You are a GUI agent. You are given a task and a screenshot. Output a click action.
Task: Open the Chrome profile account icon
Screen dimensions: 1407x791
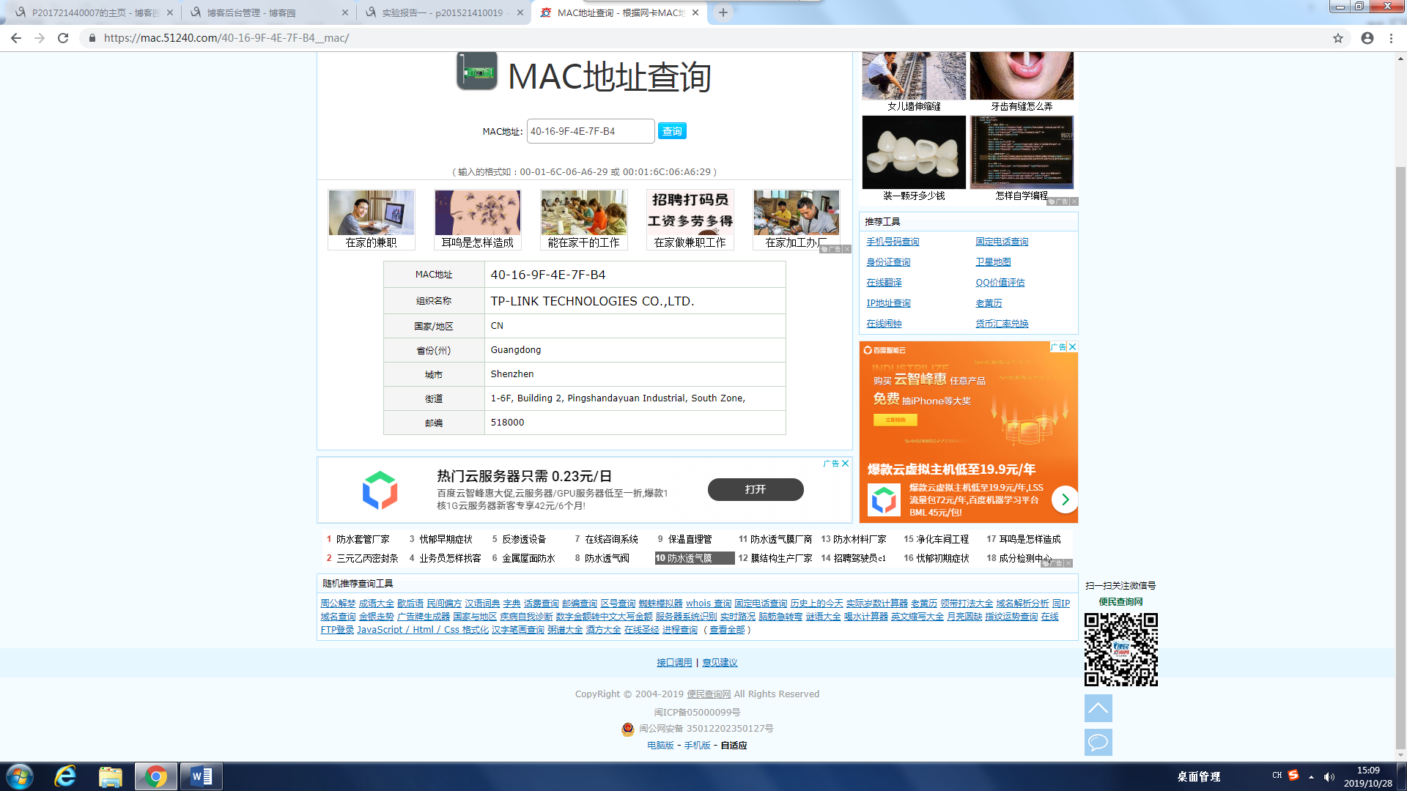(x=1367, y=38)
